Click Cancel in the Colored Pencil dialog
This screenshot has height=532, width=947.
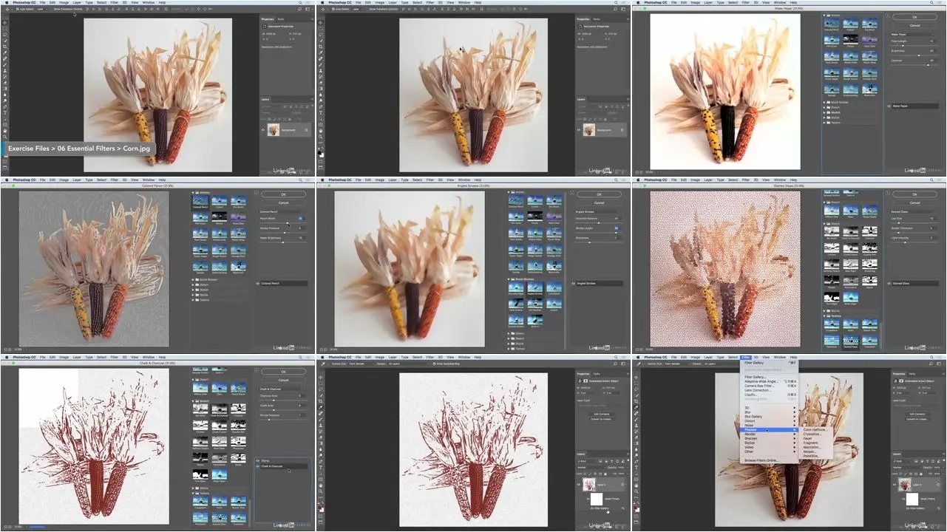coord(283,202)
